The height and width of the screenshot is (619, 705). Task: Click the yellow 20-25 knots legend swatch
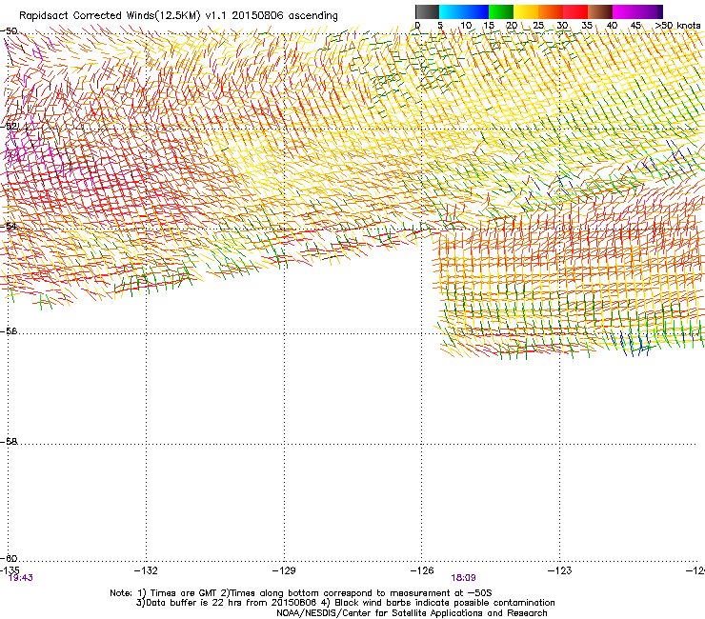coord(526,11)
